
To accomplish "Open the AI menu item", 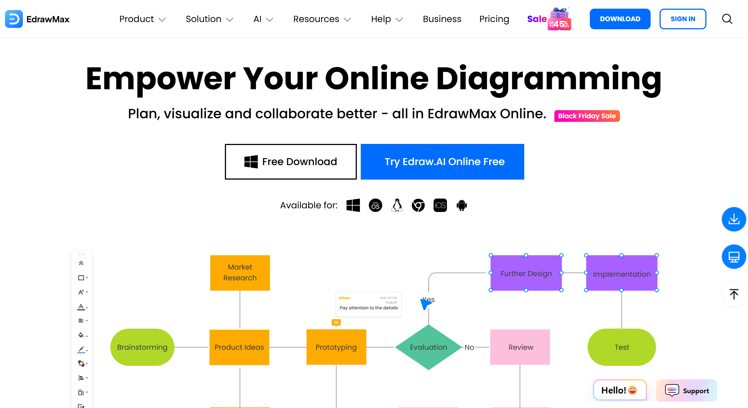I will pyautogui.click(x=263, y=19).
